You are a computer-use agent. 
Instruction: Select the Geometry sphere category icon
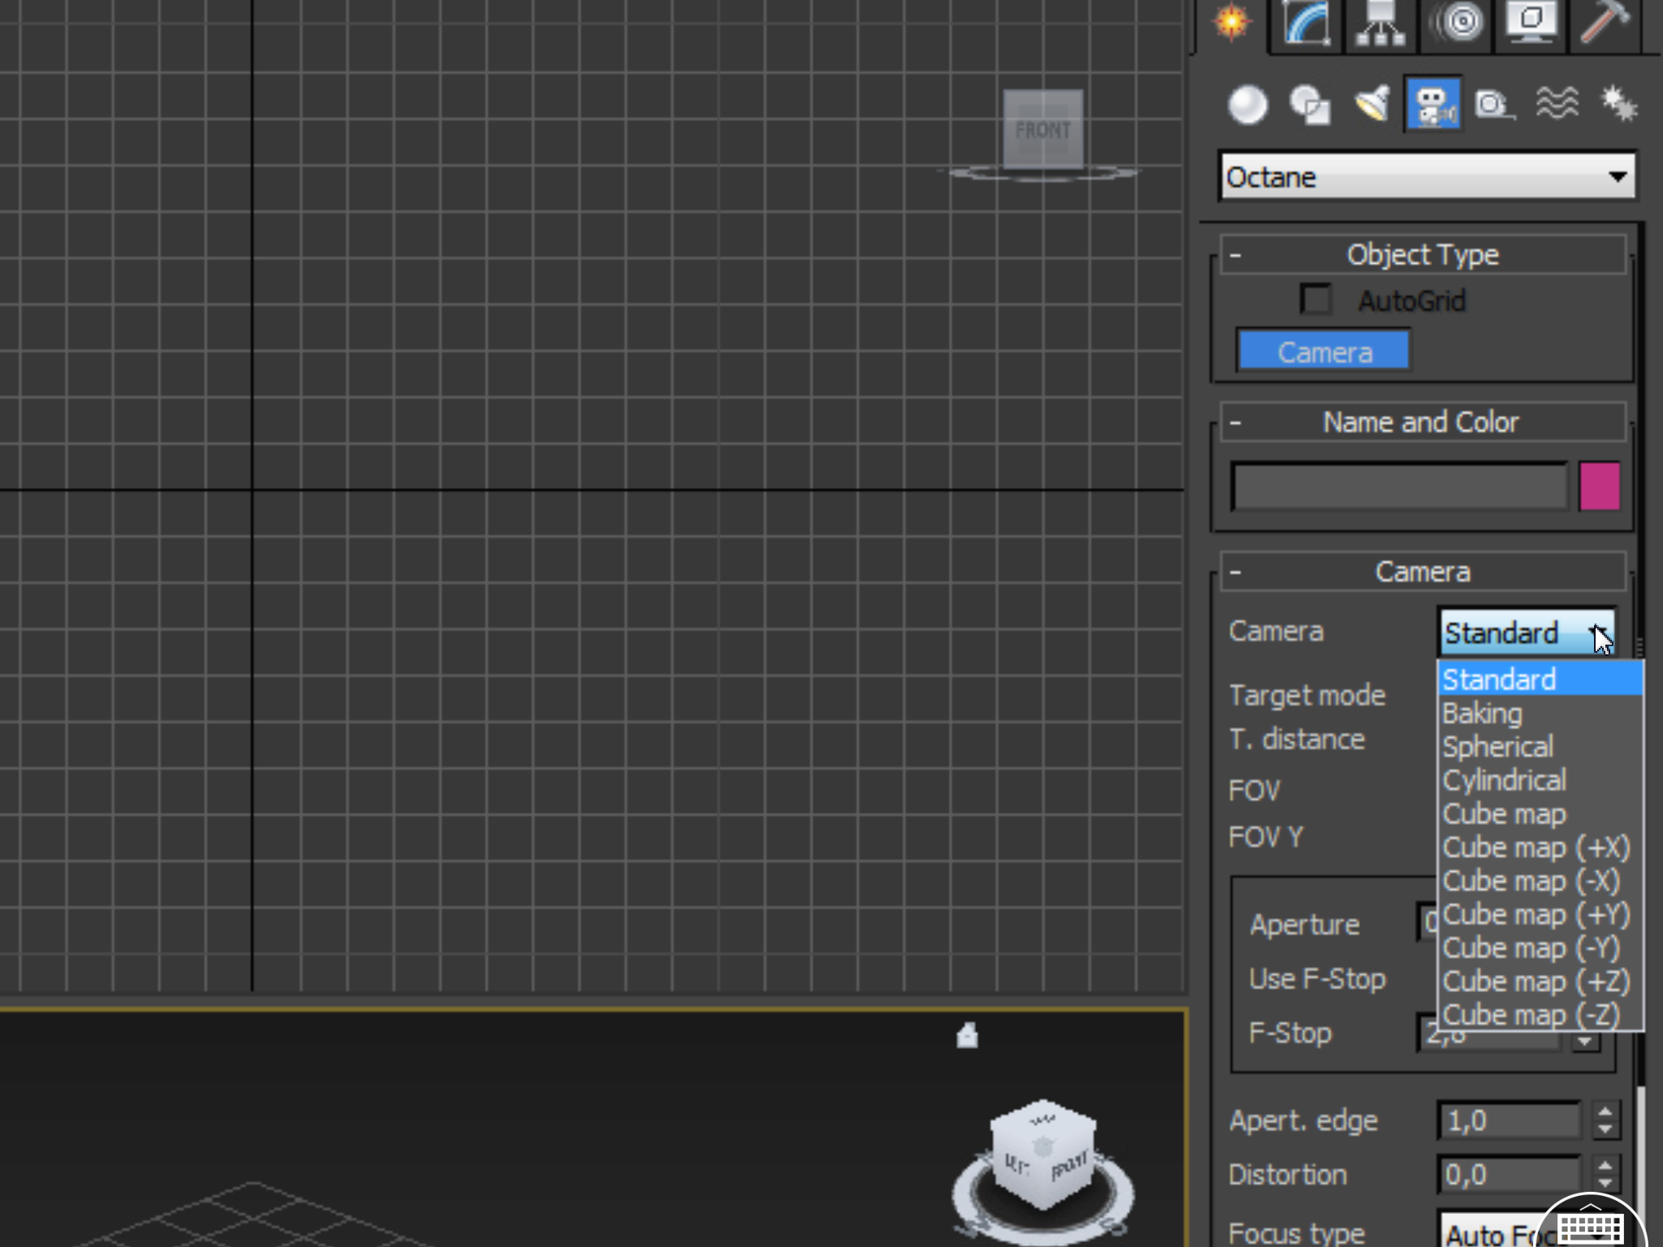(1247, 106)
